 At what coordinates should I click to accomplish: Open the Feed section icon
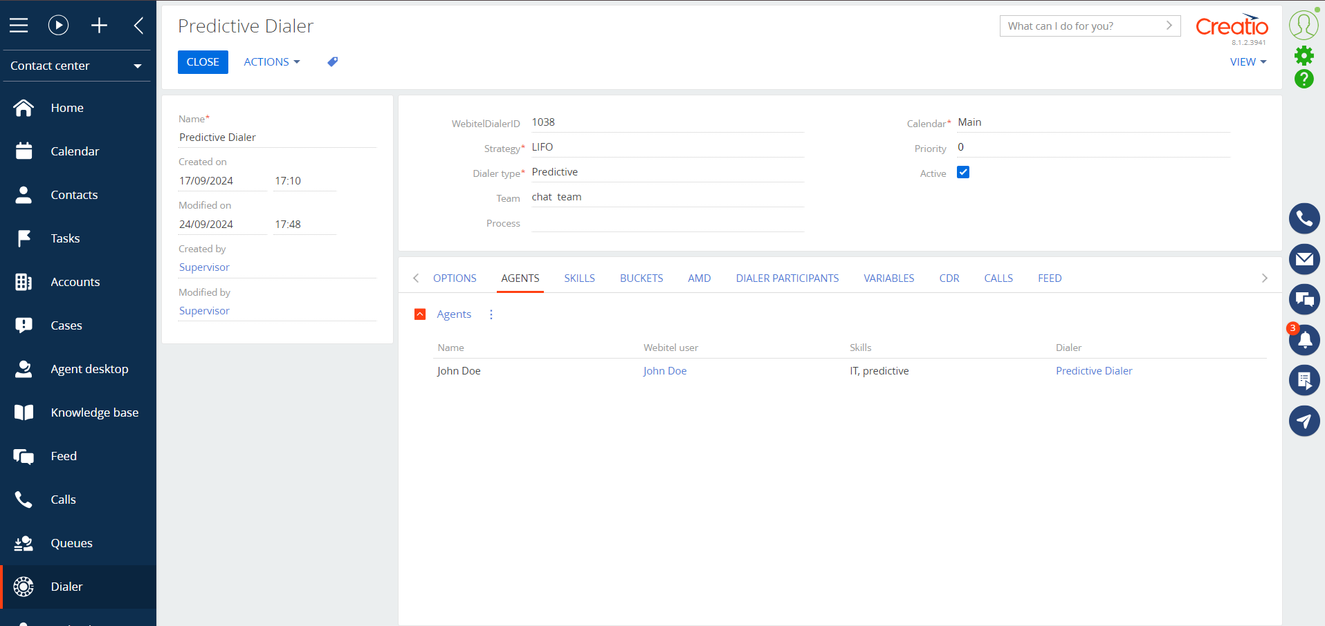point(24,456)
